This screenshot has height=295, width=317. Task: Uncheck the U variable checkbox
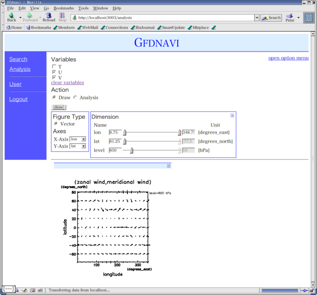(x=54, y=72)
